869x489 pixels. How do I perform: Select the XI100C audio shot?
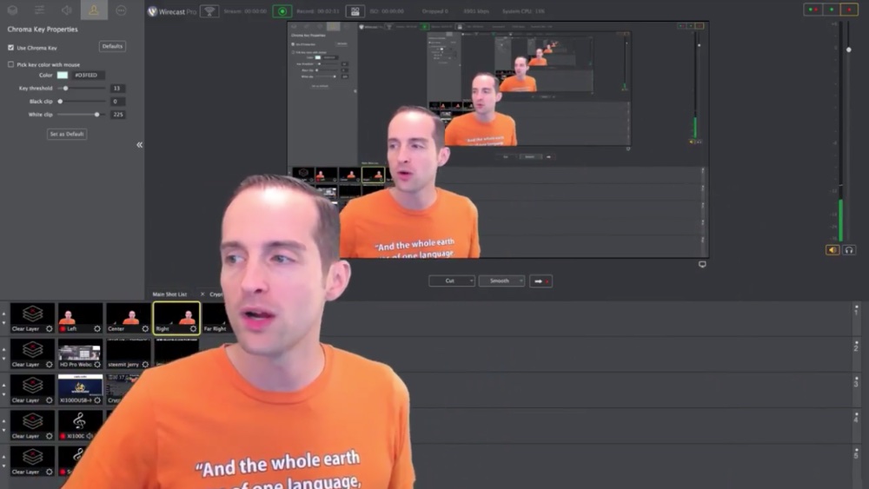coord(80,426)
